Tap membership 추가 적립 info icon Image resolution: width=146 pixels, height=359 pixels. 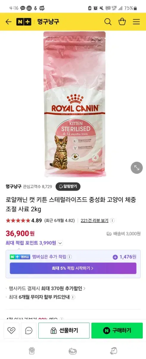click(69, 257)
